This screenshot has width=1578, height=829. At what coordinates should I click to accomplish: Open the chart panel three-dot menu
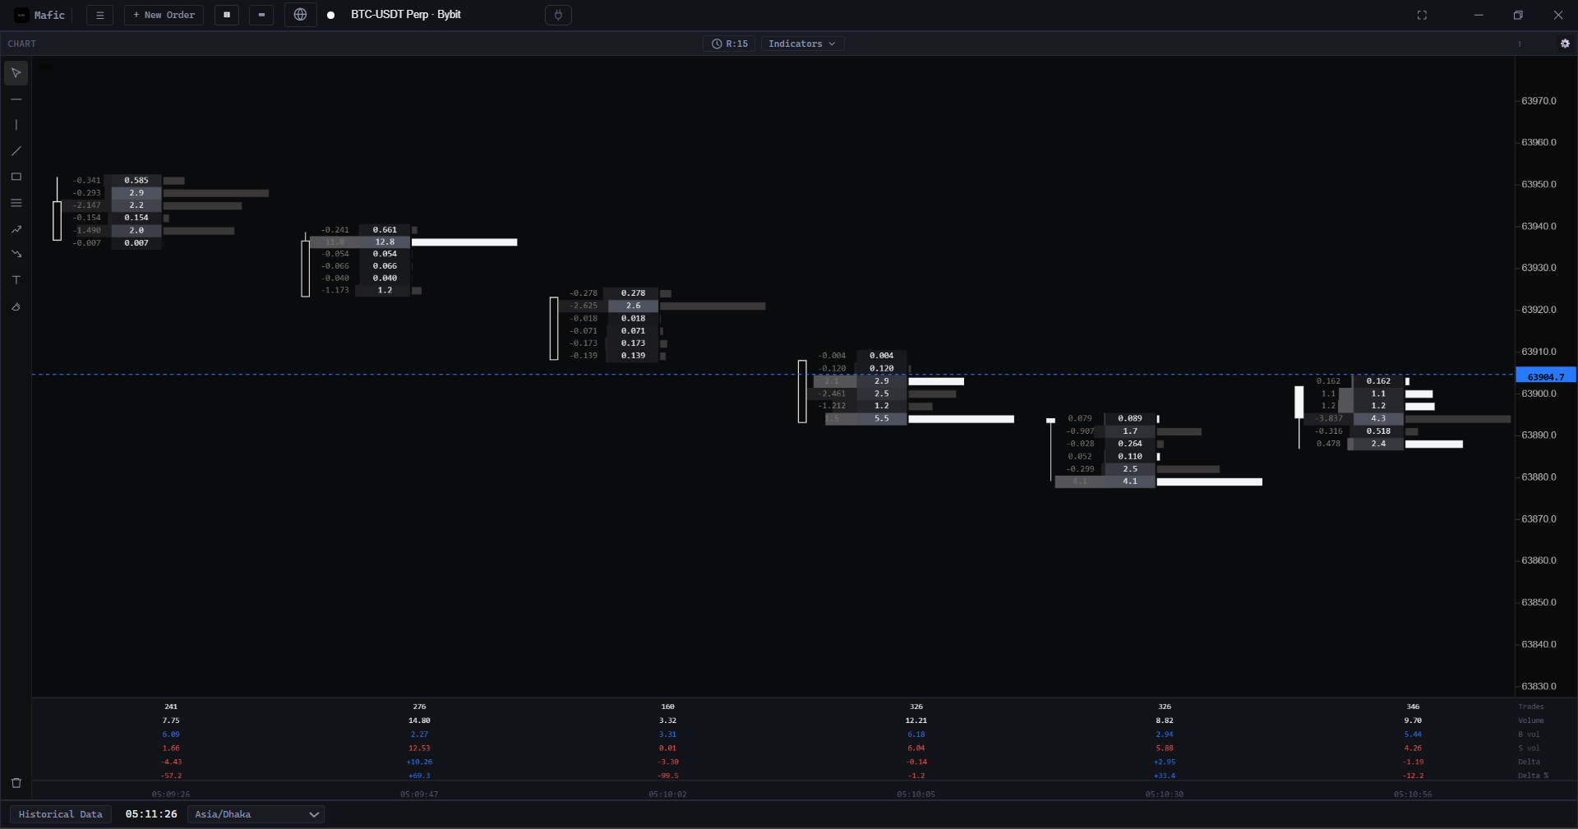pyautogui.click(x=1520, y=44)
